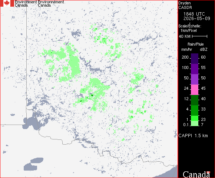Click the Canadian flag icon
The width and height of the screenshot is (215, 178).
(x=7, y=3)
